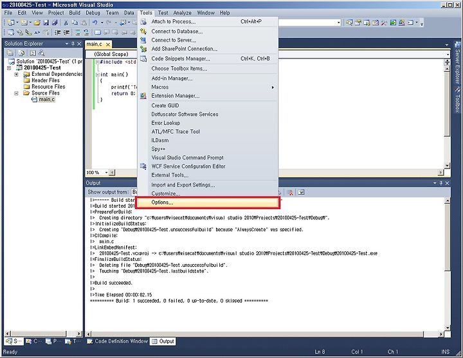463x358 pixels.
Task: Click the Save All toolbar icon
Action: [55, 22]
